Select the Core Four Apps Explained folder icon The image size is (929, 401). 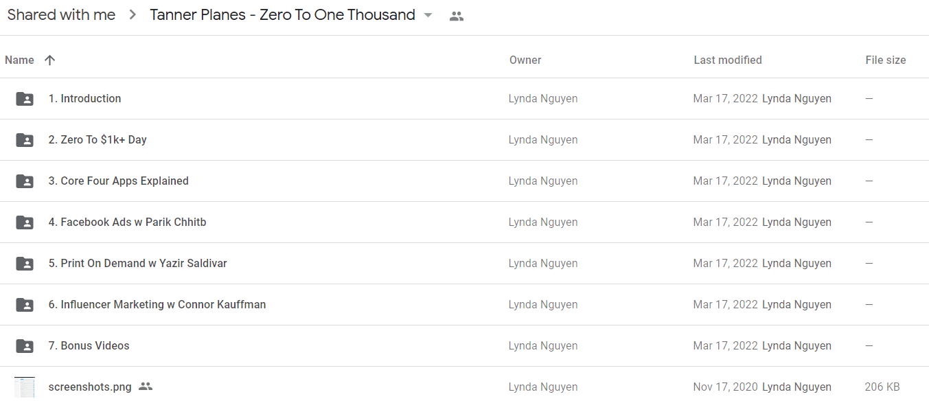click(x=25, y=181)
